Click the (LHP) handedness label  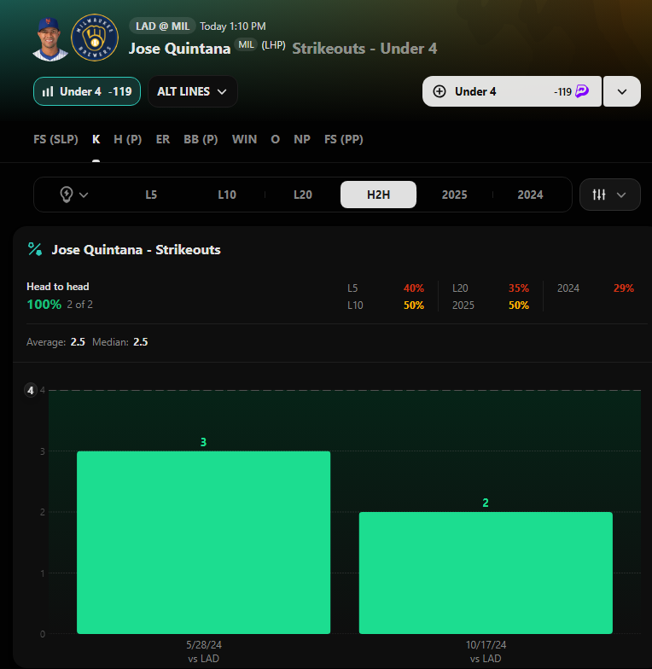(273, 44)
